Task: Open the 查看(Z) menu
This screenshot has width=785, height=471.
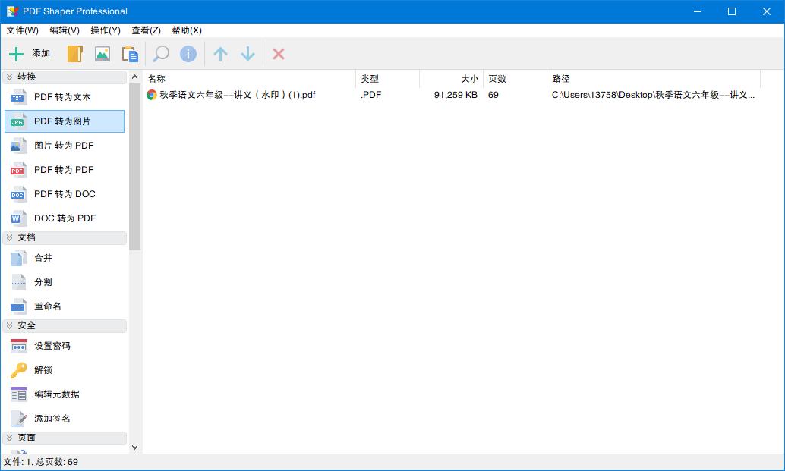Action: tap(147, 30)
